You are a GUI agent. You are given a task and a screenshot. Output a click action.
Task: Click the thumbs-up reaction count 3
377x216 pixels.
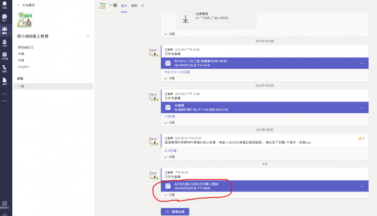point(361,138)
